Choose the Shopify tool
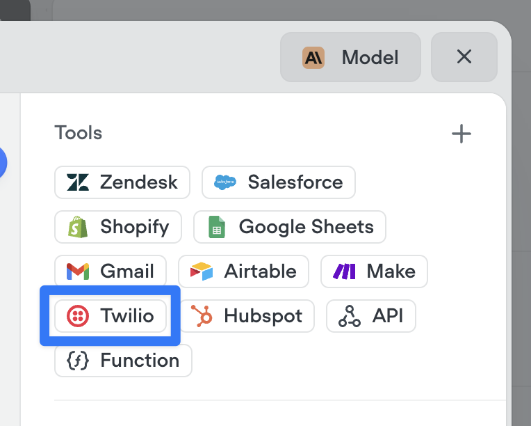 (118, 226)
